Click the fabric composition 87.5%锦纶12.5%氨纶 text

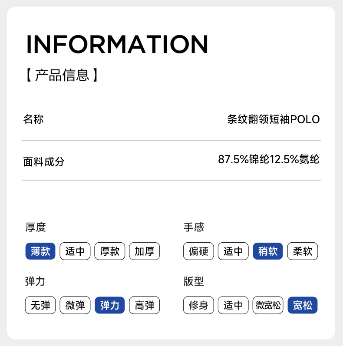click(269, 159)
